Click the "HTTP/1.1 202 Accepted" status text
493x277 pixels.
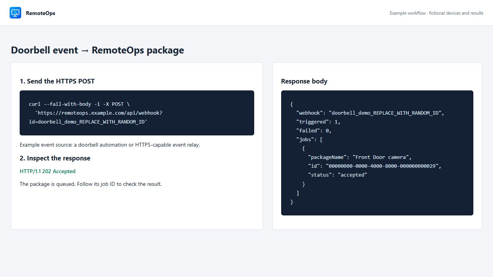point(47,171)
